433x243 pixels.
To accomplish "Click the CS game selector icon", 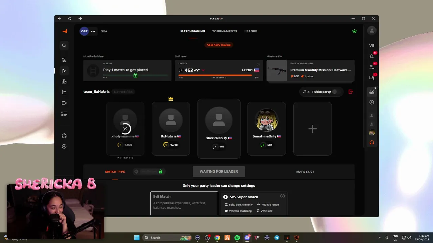I will (x=84, y=31).
